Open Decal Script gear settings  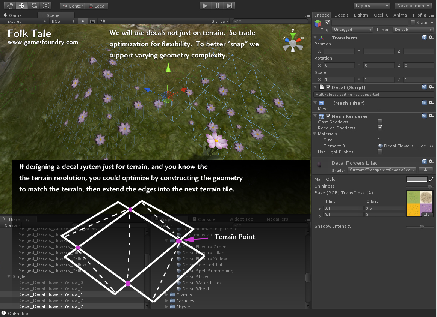(431, 87)
